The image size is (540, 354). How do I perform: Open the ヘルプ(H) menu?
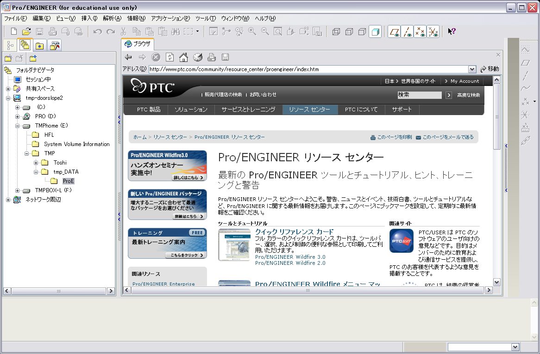[265, 18]
